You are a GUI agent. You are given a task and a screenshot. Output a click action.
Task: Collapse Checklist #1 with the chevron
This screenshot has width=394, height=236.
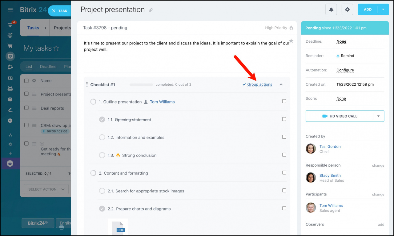coord(281,84)
